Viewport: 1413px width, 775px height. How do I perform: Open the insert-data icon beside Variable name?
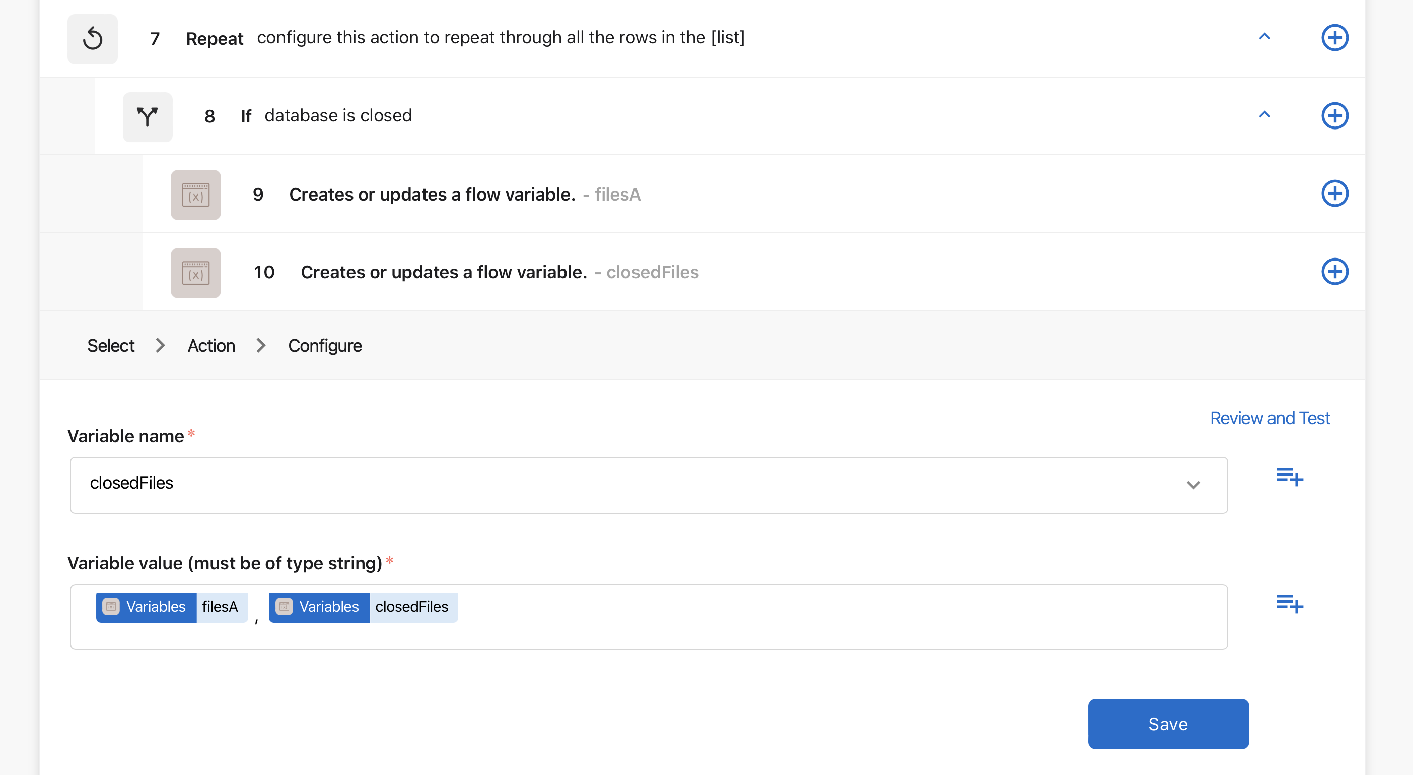1289,476
